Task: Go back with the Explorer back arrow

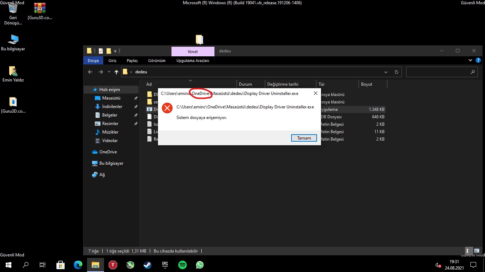Action: pyautogui.click(x=90, y=72)
